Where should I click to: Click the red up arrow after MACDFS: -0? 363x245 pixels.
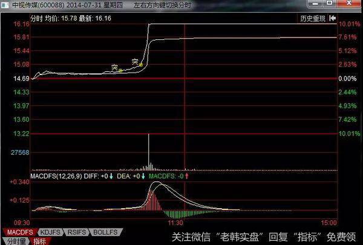pos(186,176)
